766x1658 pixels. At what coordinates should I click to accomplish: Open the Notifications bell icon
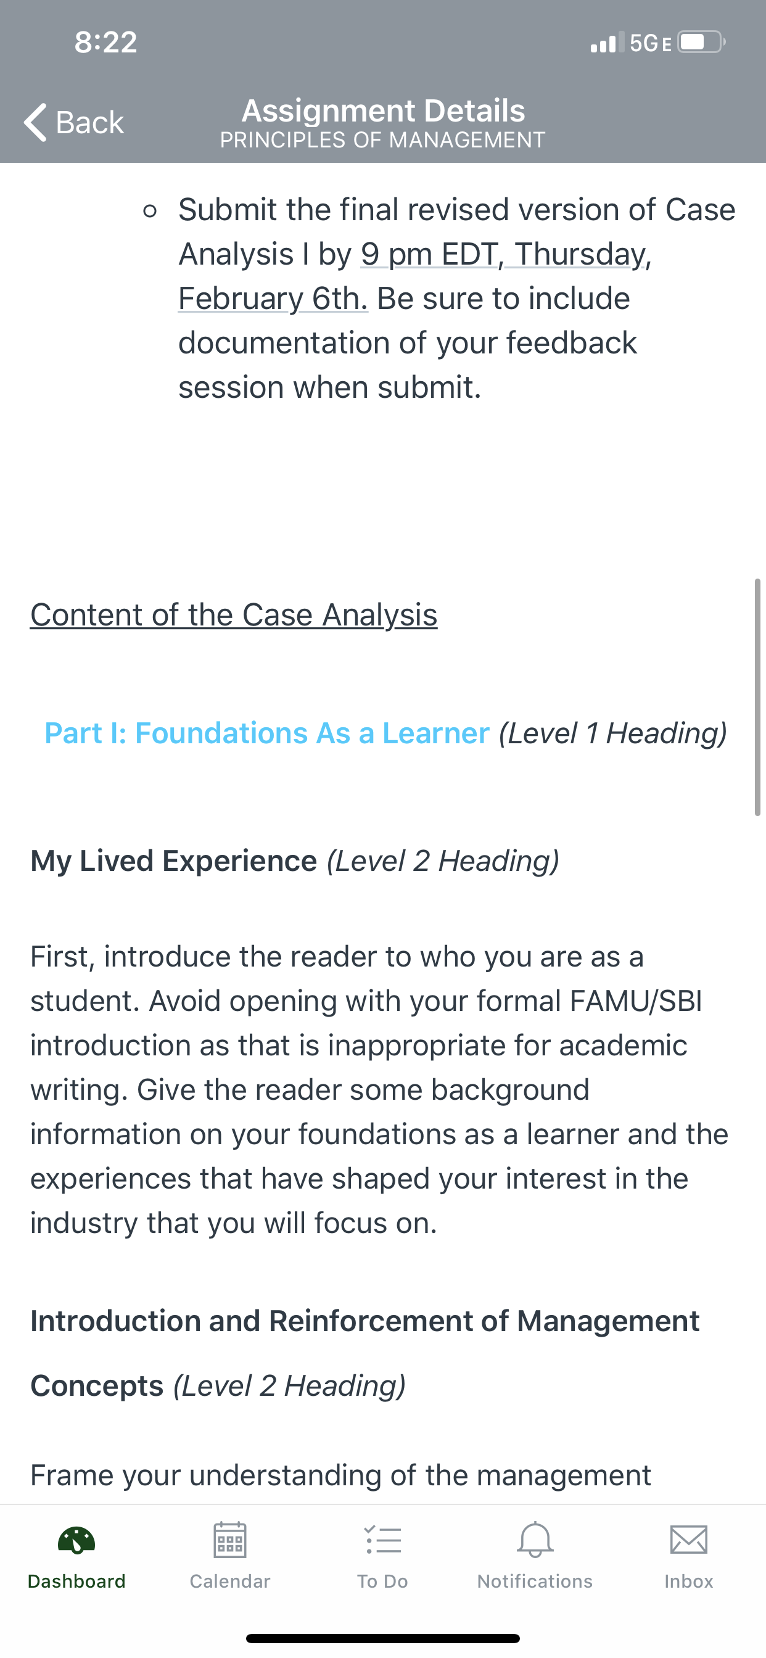(x=535, y=1540)
